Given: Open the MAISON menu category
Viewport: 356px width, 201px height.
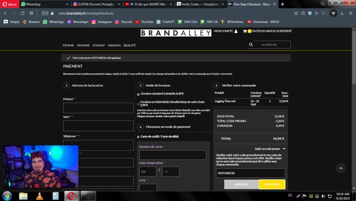Looking at the screenshot, I should 114,45.
